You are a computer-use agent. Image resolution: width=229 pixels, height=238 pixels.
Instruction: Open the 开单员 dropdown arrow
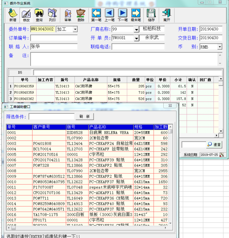pos(137,38)
